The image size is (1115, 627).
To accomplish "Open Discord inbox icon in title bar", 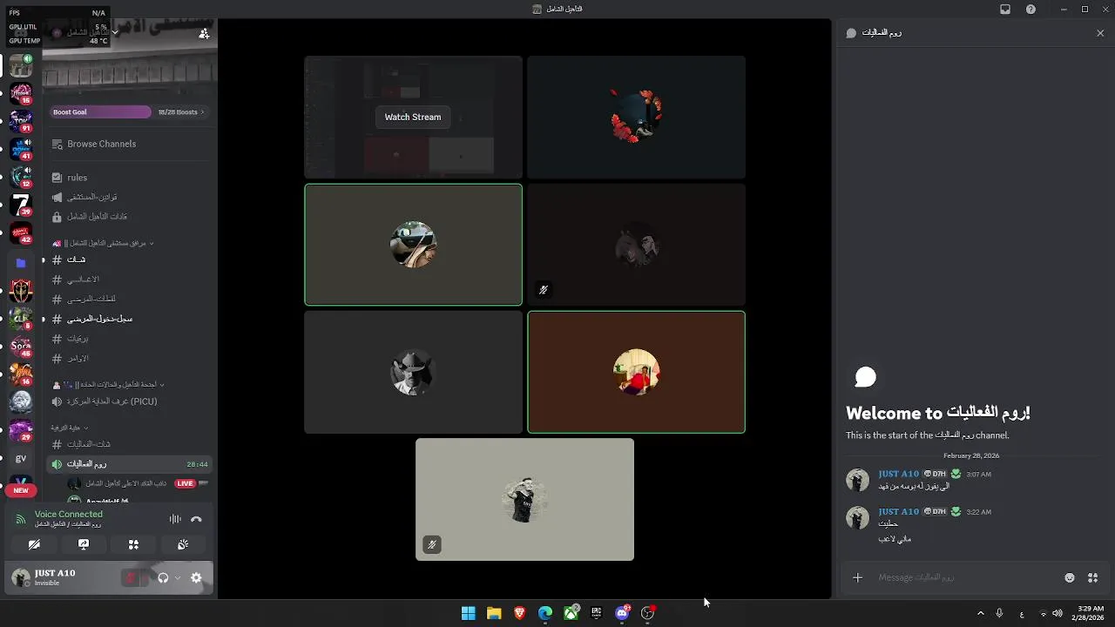I will tap(1005, 9).
